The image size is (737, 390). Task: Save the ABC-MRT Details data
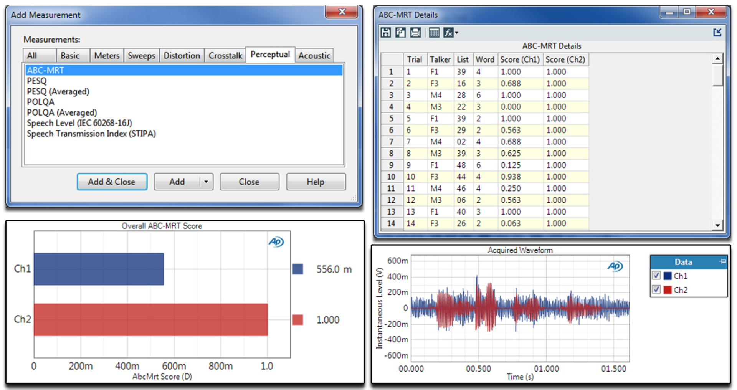(x=385, y=33)
